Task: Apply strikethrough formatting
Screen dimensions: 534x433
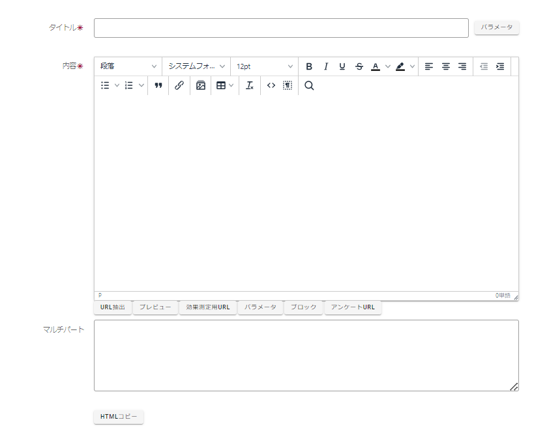Action: pos(359,66)
